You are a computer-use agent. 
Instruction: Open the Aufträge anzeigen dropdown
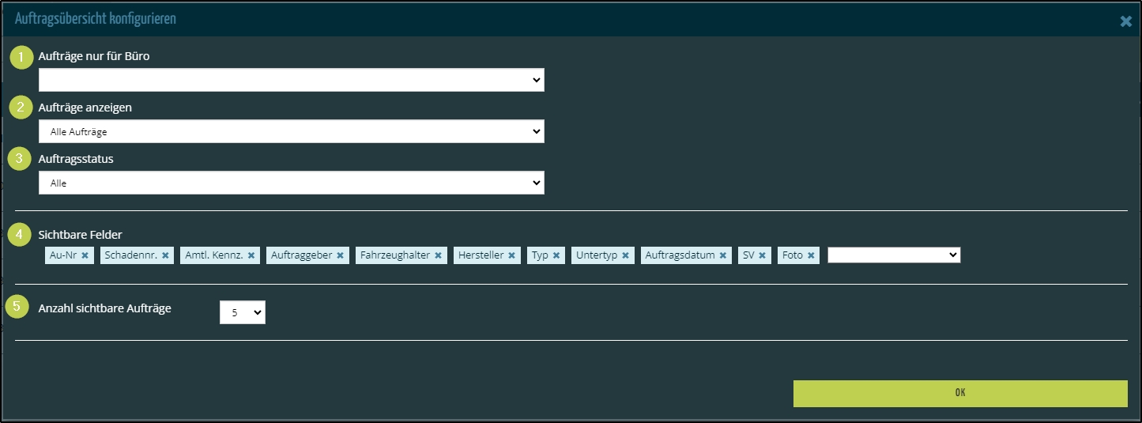click(x=291, y=131)
